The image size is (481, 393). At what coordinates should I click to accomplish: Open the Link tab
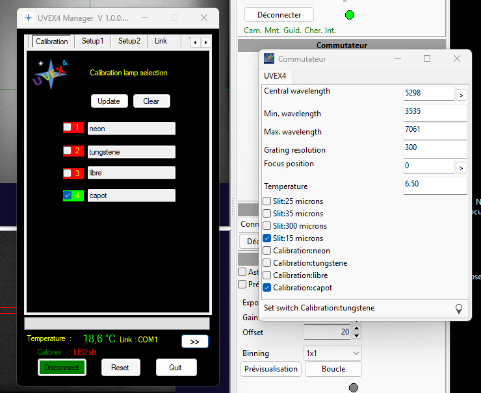coord(161,41)
